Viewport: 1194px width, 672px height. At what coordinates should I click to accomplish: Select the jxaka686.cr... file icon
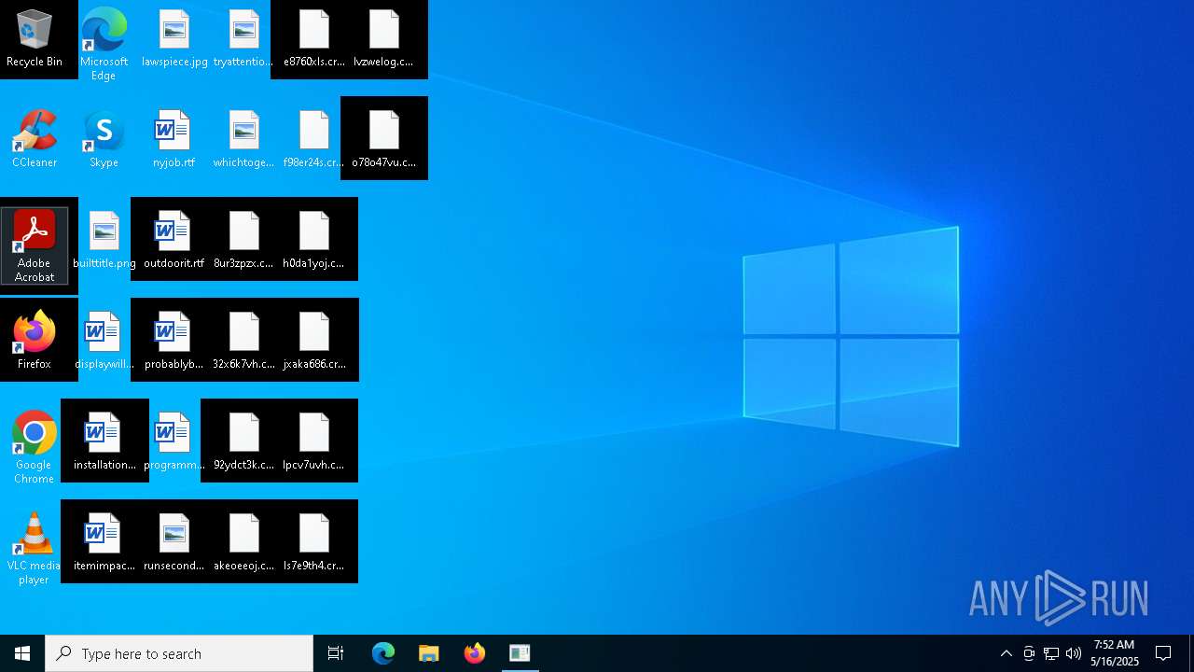click(x=314, y=342)
